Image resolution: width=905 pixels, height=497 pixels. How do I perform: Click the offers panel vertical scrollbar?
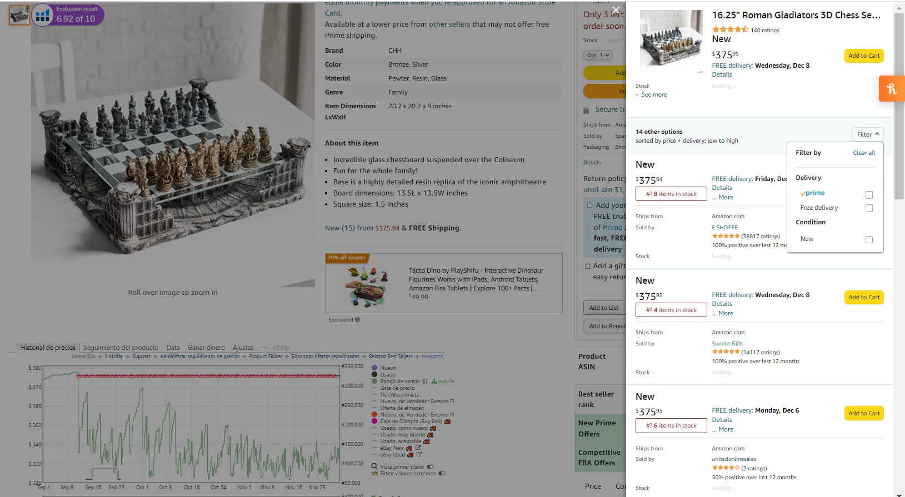899,106
